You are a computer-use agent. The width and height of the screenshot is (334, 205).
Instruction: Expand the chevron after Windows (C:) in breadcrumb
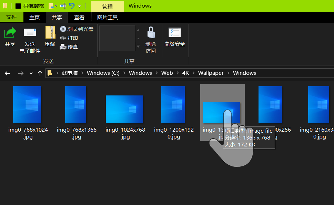(124, 73)
